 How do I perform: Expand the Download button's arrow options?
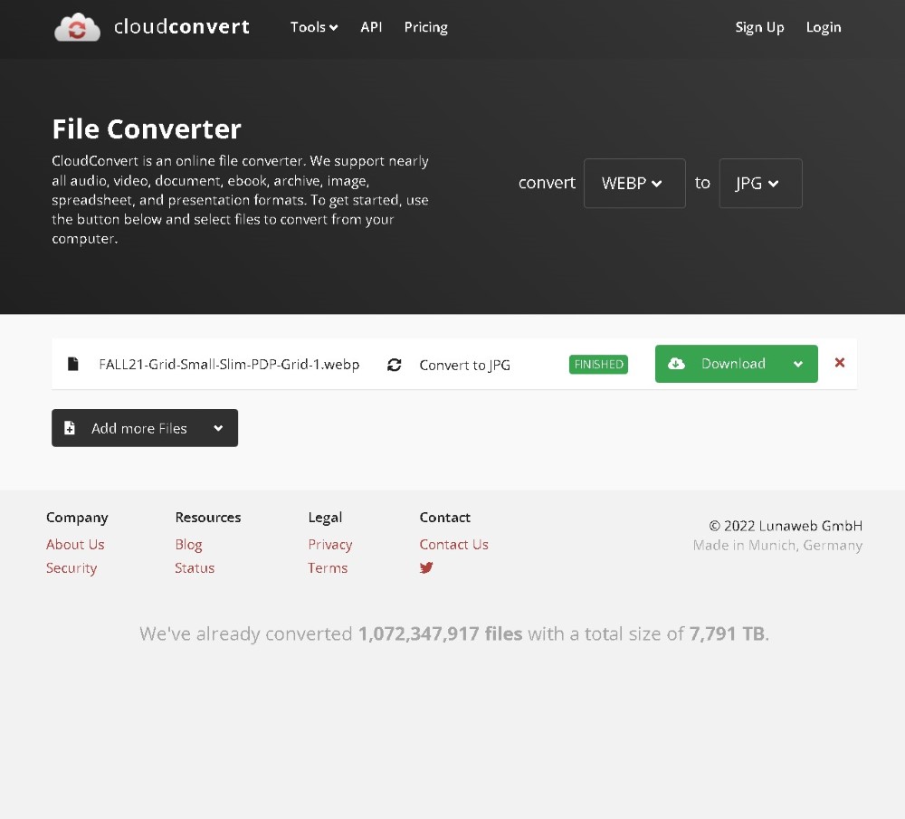[x=798, y=364]
